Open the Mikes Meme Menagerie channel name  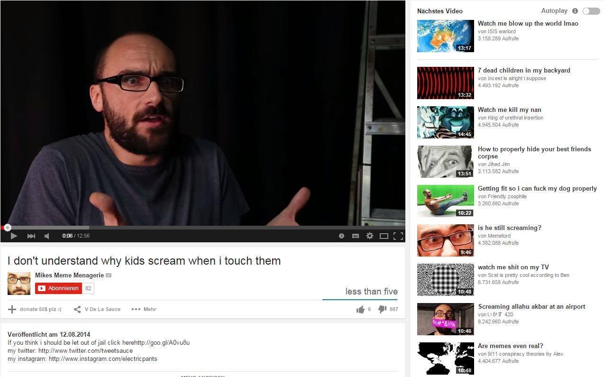pos(69,275)
